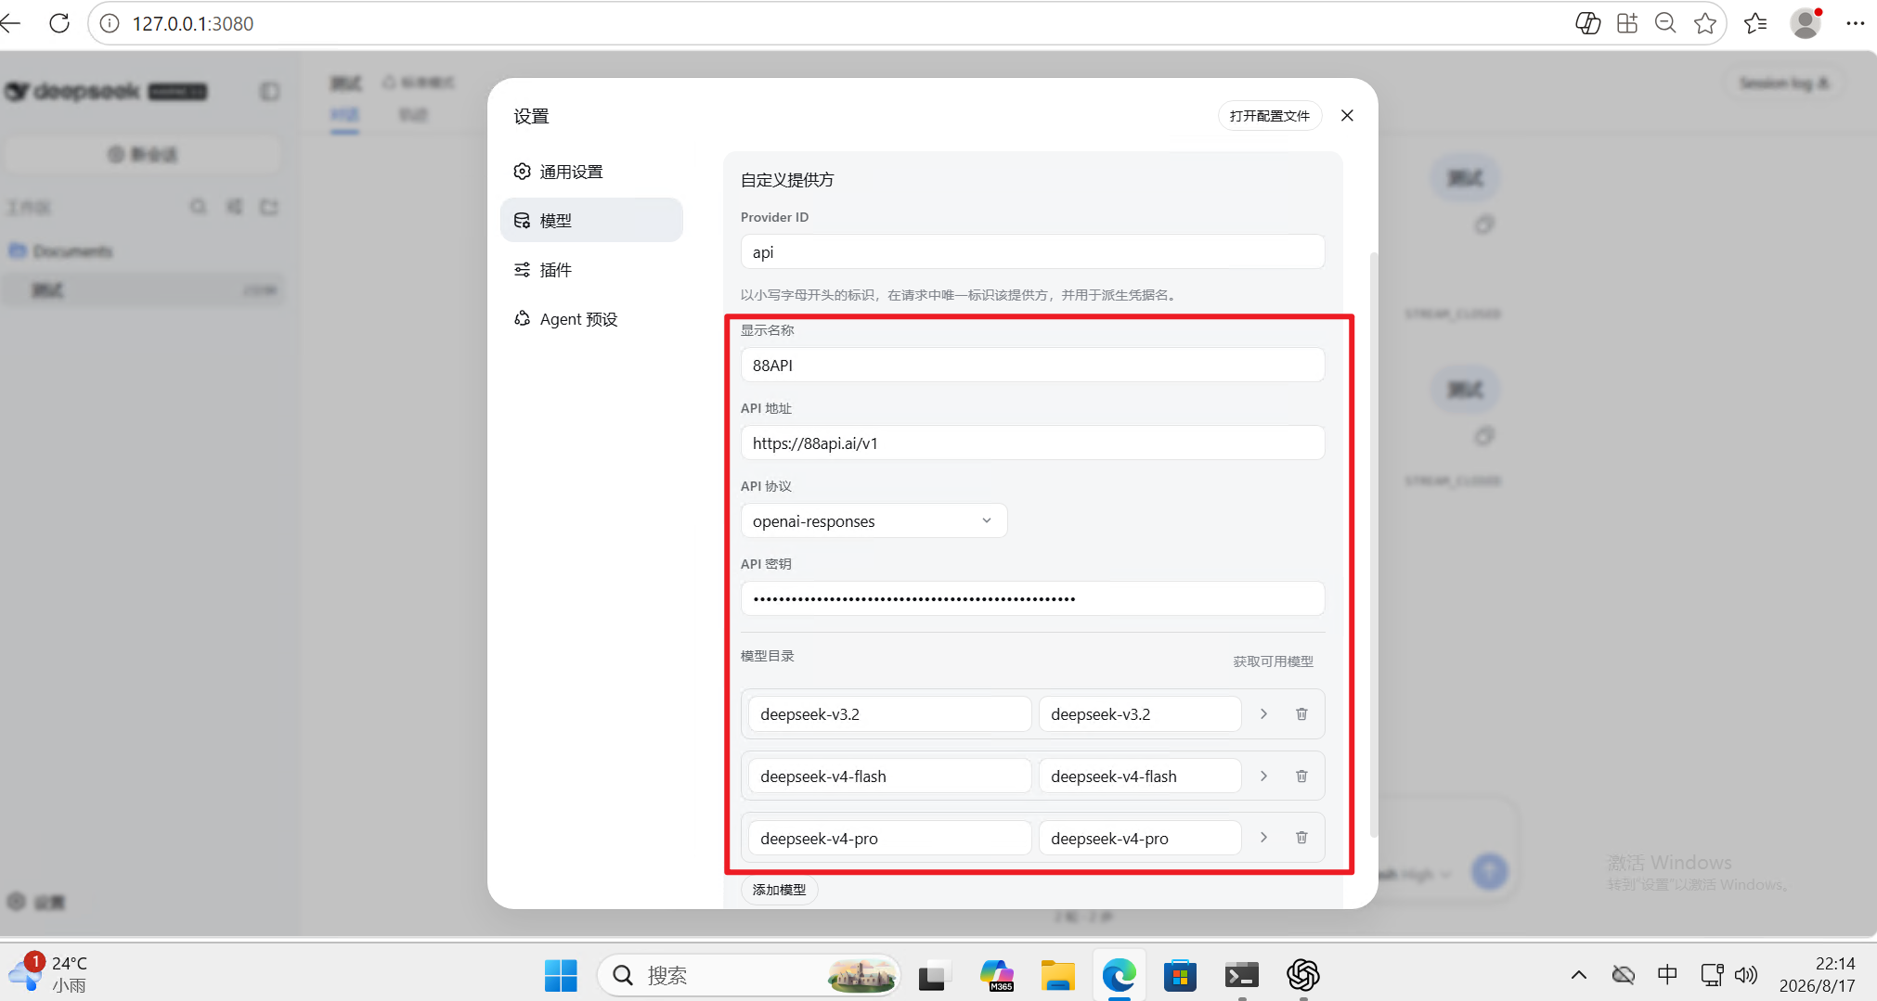The image size is (1877, 1001).
Task: Click the browser back arrow
Action: pos(11,23)
